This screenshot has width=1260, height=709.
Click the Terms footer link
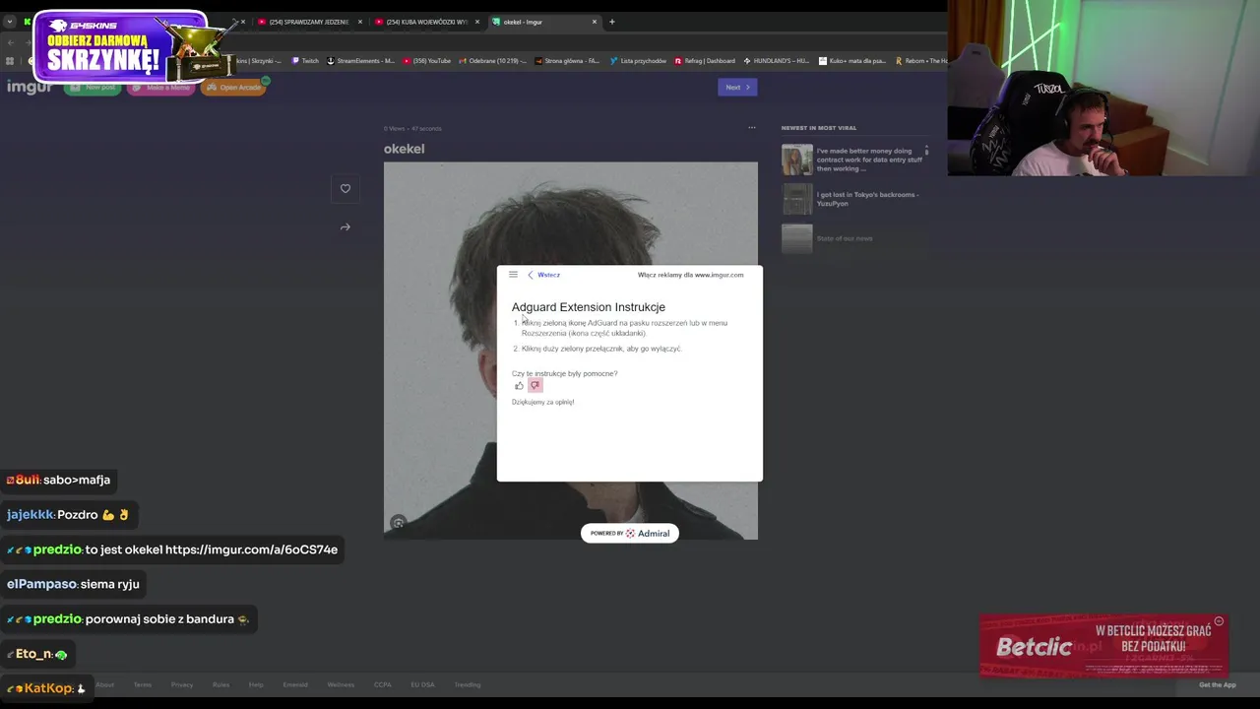[143, 684]
